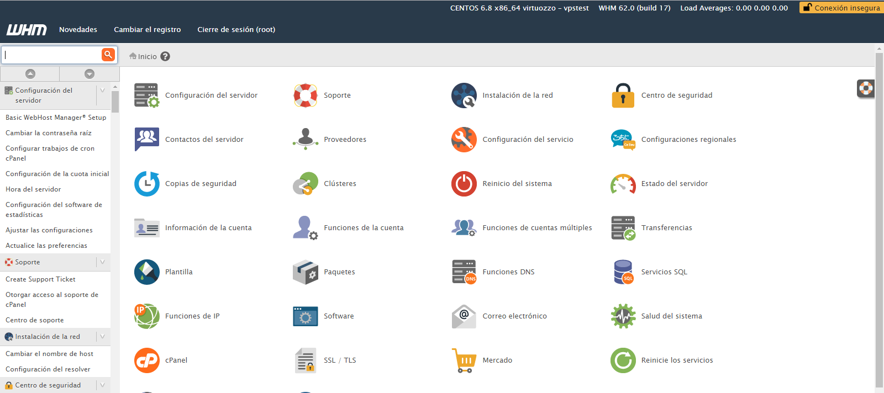Open the Software icon
This screenshot has width=884, height=393.
point(306,316)
